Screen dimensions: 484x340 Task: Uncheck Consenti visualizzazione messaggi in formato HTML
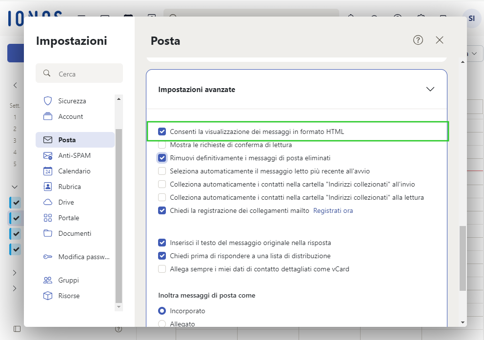pyautogui.click(x=162, y=132)
